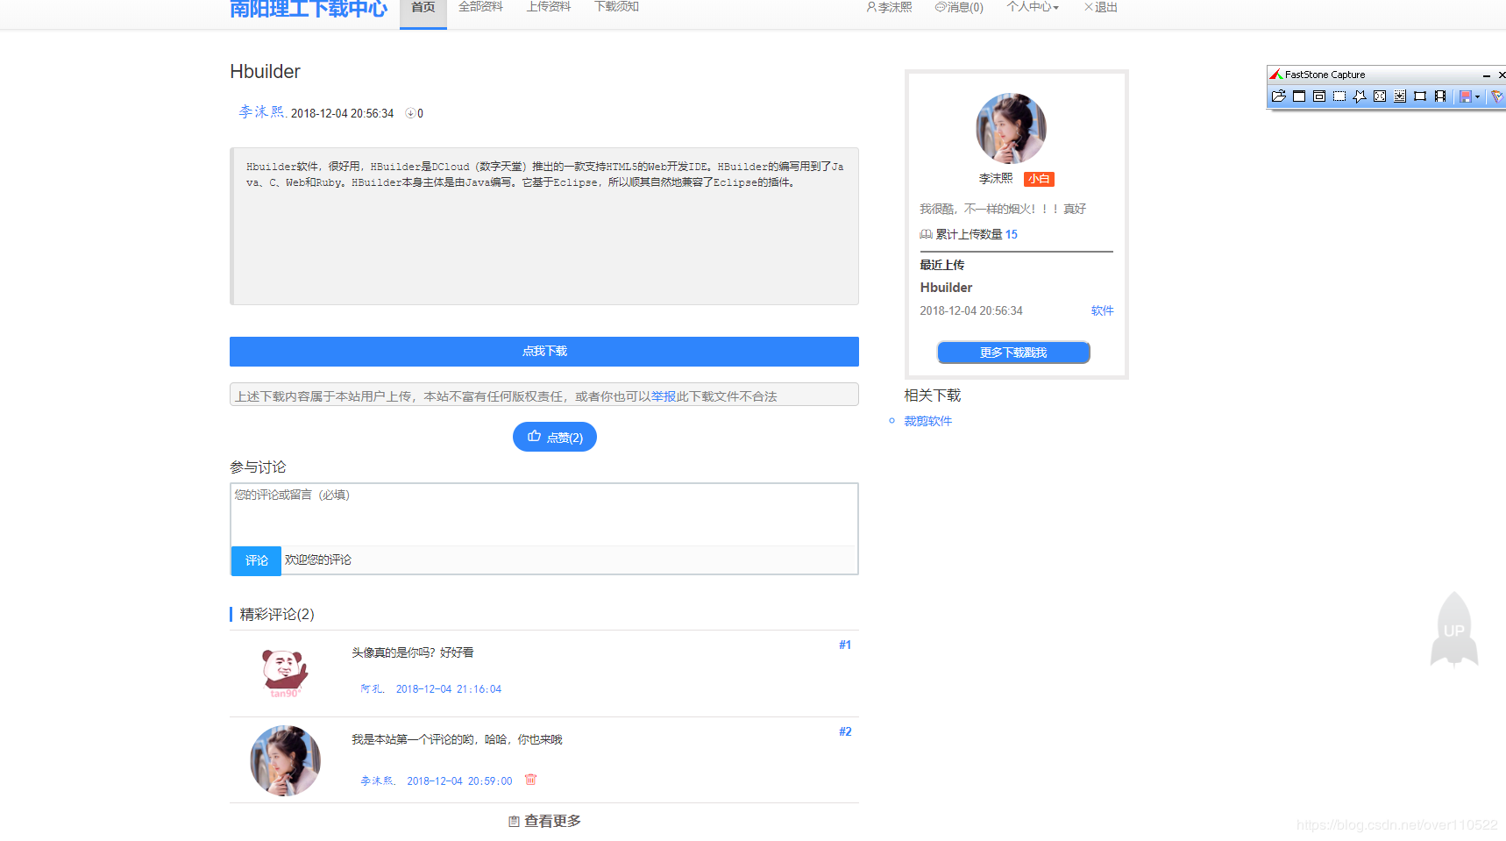The height and width of the screenshot is (841, 1506).
Task: Open FastStone Capture settings icon
Action: pyautogui.click(x=1495, y=96)
